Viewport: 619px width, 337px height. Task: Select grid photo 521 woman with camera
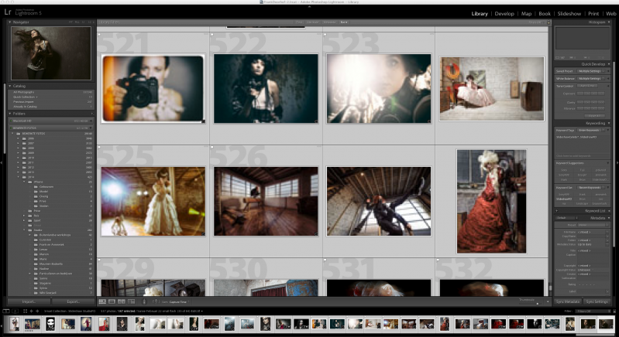tap(153, 89)
